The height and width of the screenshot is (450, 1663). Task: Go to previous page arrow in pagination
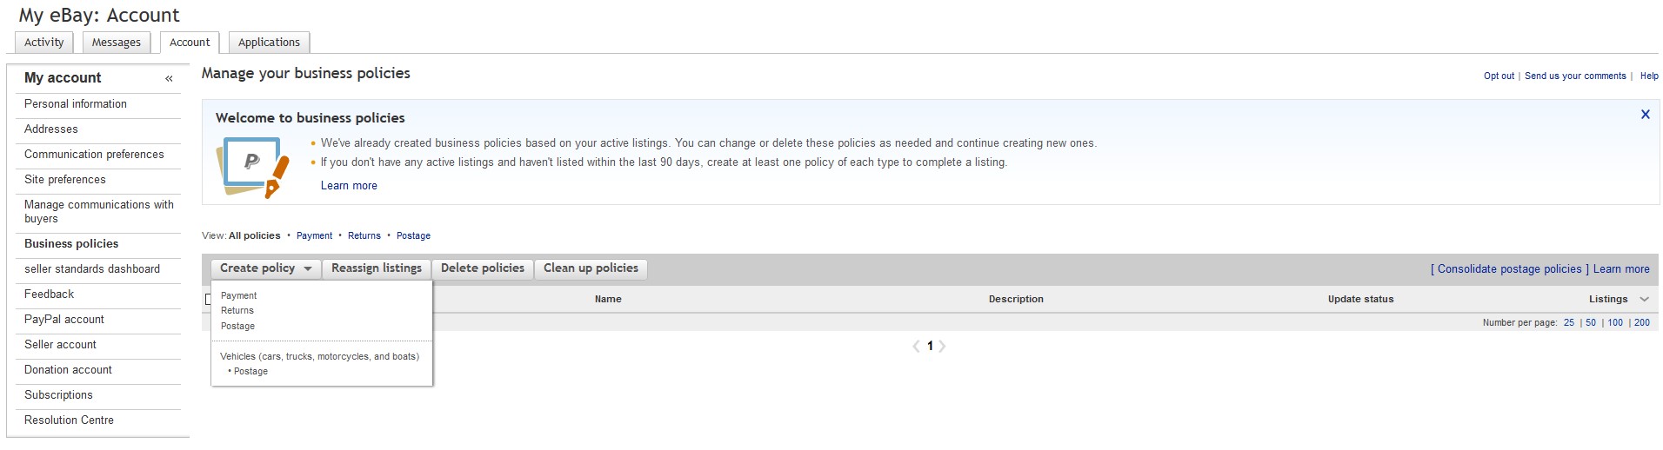[916, 346]
